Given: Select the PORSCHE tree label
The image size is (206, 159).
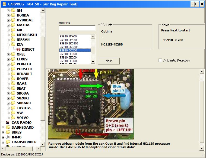Looking at the screenshot, I should pyautogui.click(x=25, y=69).
